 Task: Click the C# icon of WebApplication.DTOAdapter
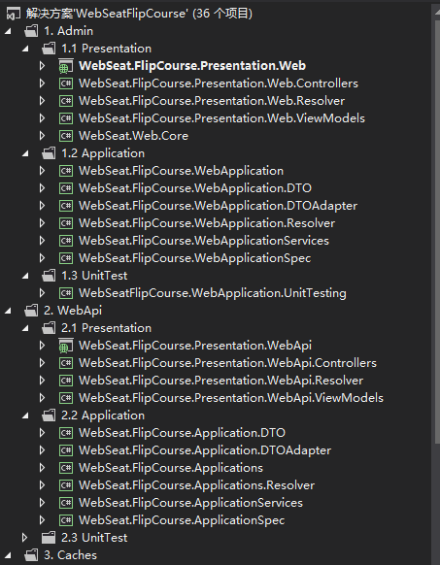[x=66, y=206]
